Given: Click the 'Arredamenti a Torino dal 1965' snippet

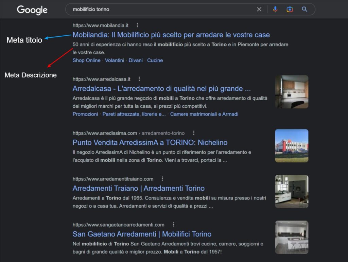Looking at the screenshot, I should tap(169, 202).
